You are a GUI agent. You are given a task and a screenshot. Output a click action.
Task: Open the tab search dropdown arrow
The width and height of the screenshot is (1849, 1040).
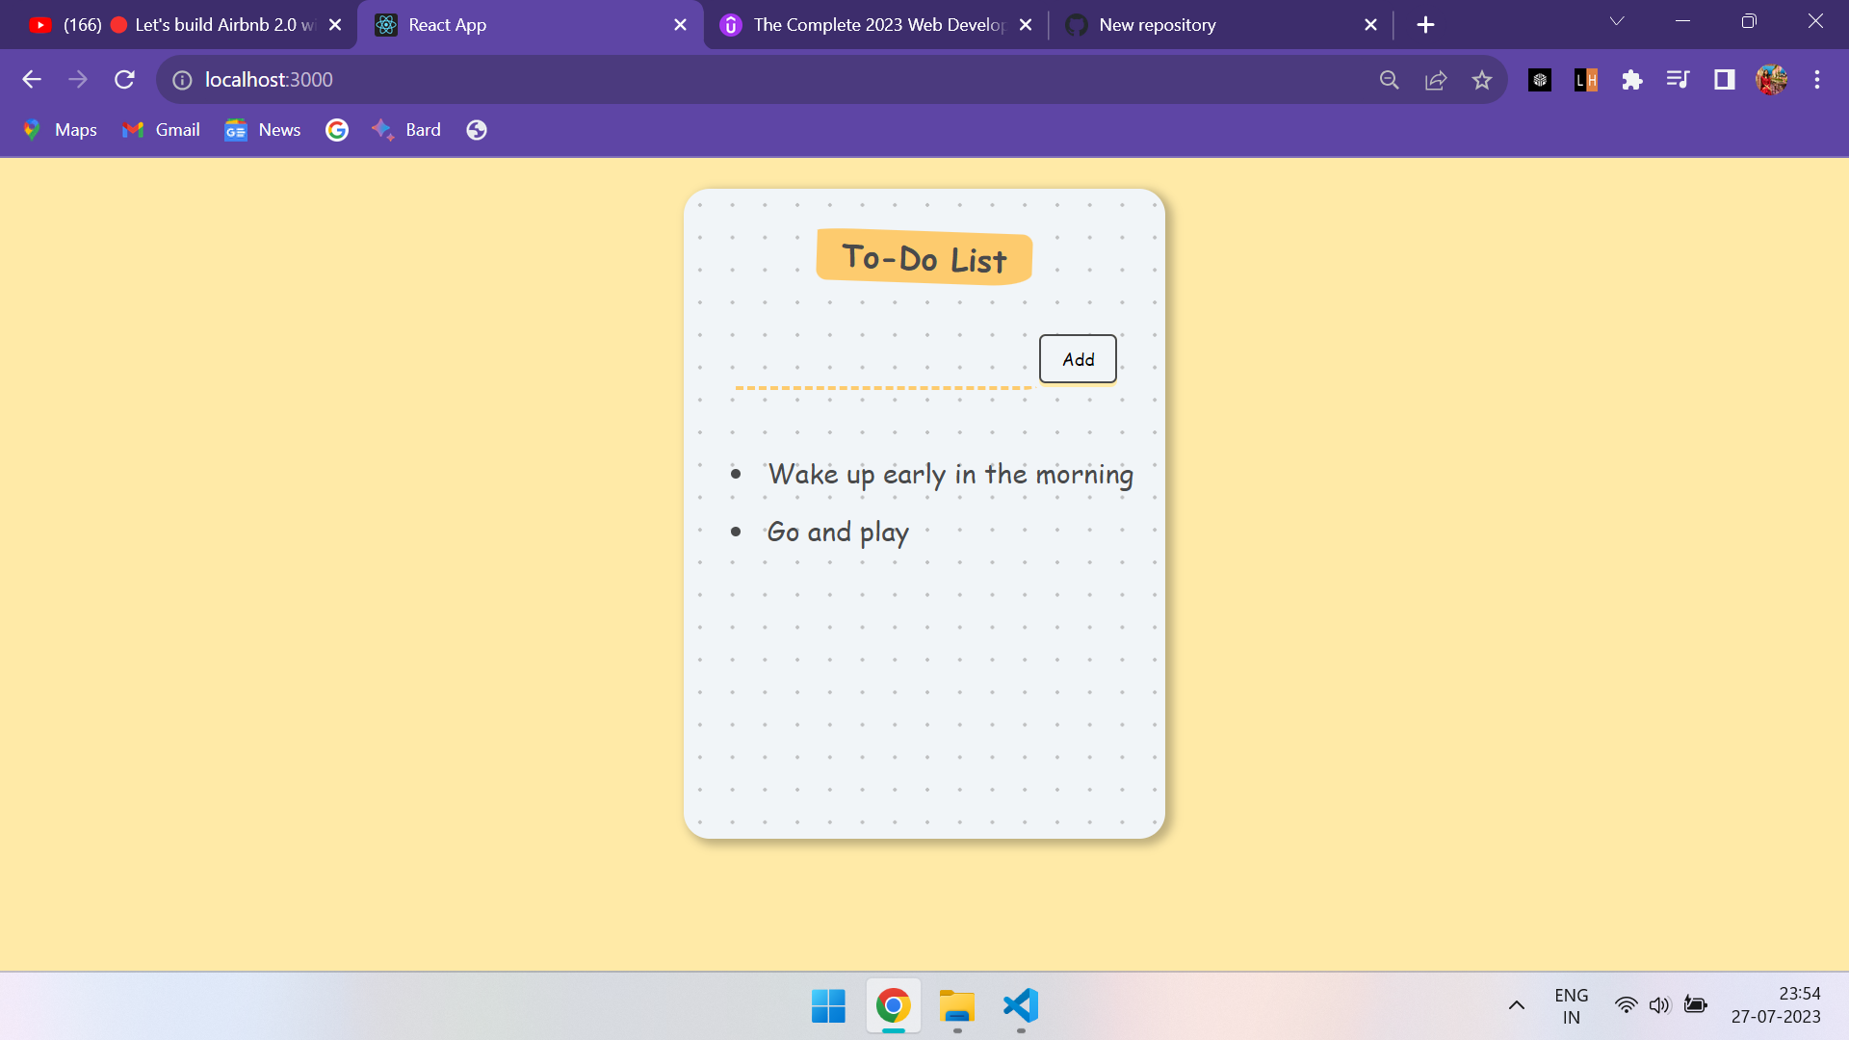tap(1616, 20)
